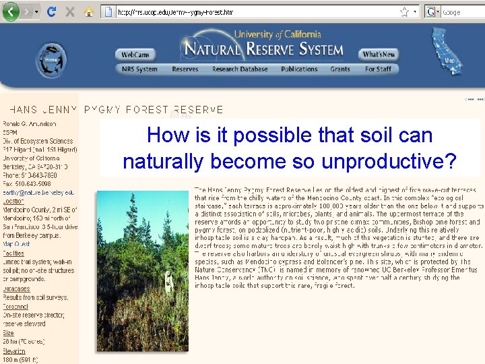Image resolution: width=485 pixels, height=364 pixels.
Task: Open the back/forward history dropdown arrow
Action: (x=36, y=12)
